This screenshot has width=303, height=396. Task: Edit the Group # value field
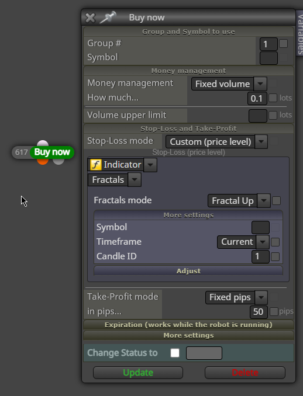click(x=268, y=44)
